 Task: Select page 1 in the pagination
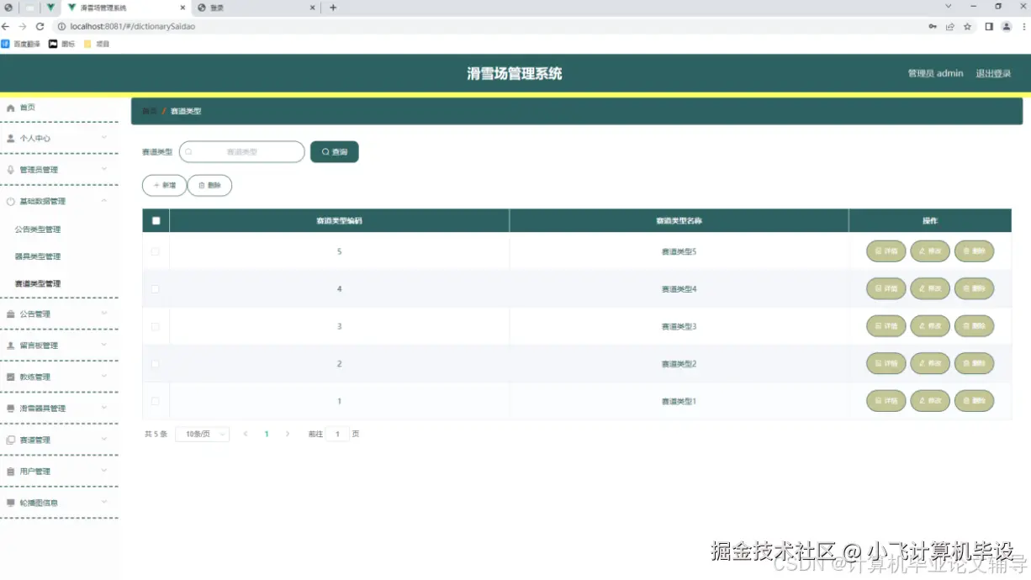pyautogui.click(x=267, y=434)
